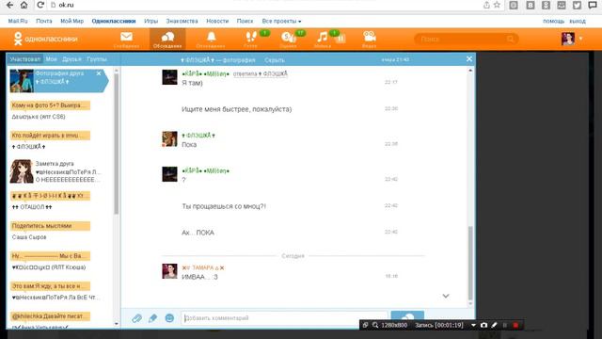Click the VK extension icon
This screenshot has height=339, width=602.
[x=531, y=5]
